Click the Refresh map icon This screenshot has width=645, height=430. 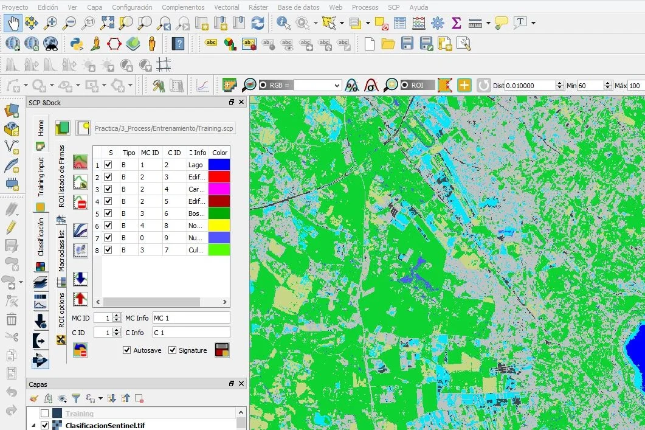[258, 23]
